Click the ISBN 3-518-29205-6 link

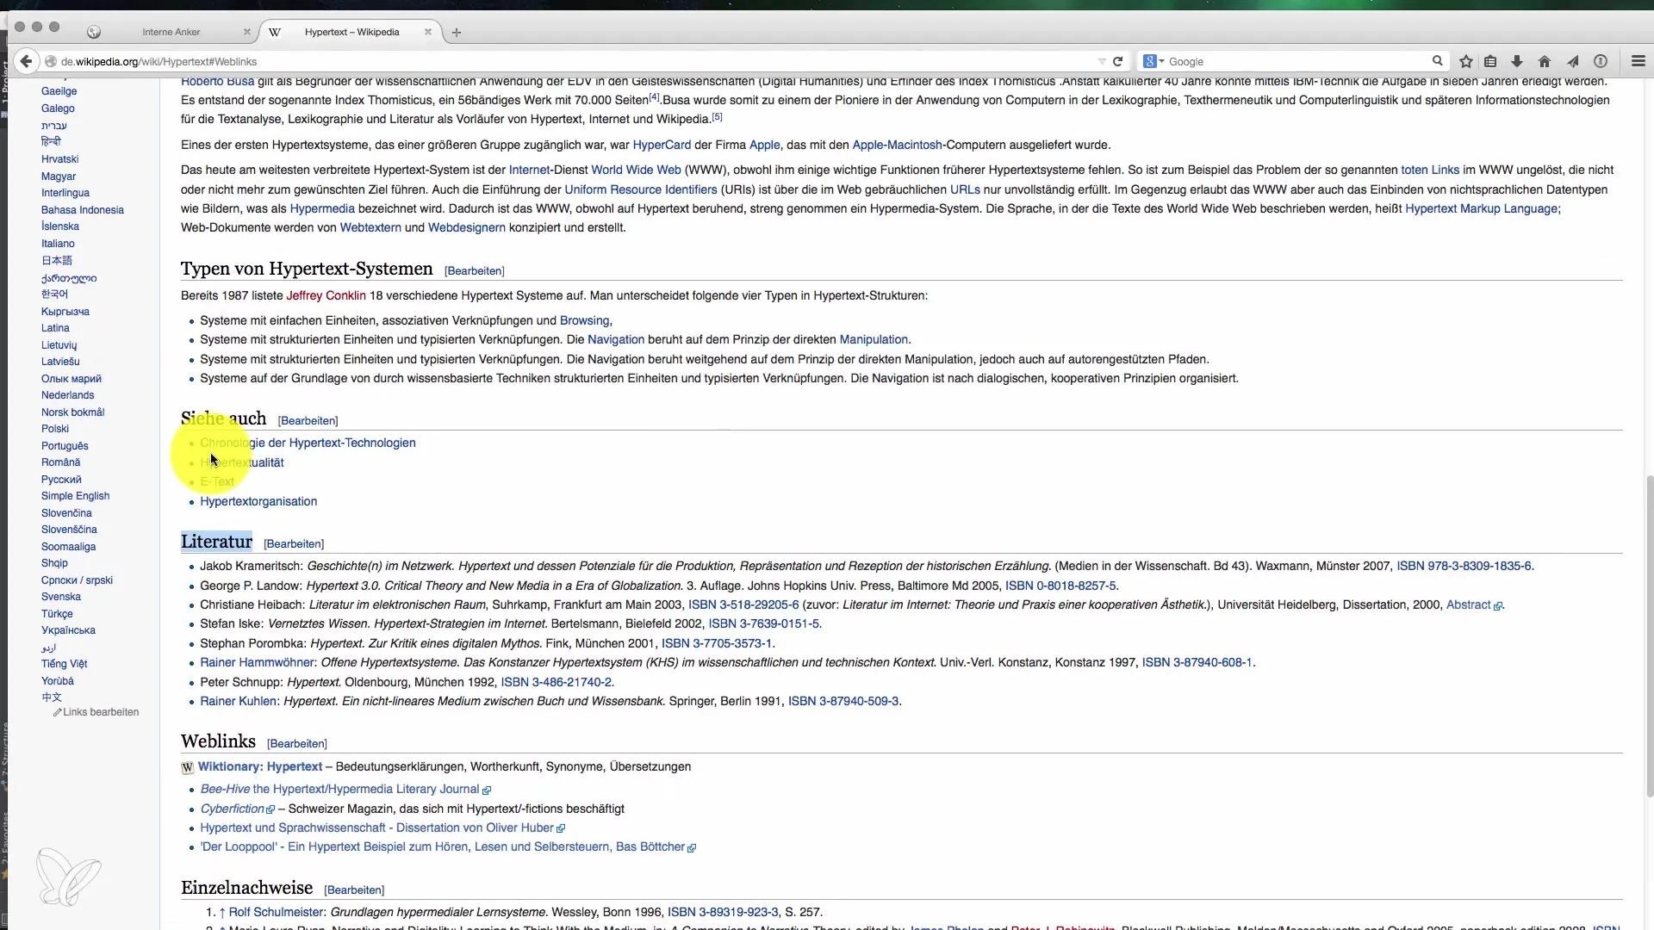743,604
